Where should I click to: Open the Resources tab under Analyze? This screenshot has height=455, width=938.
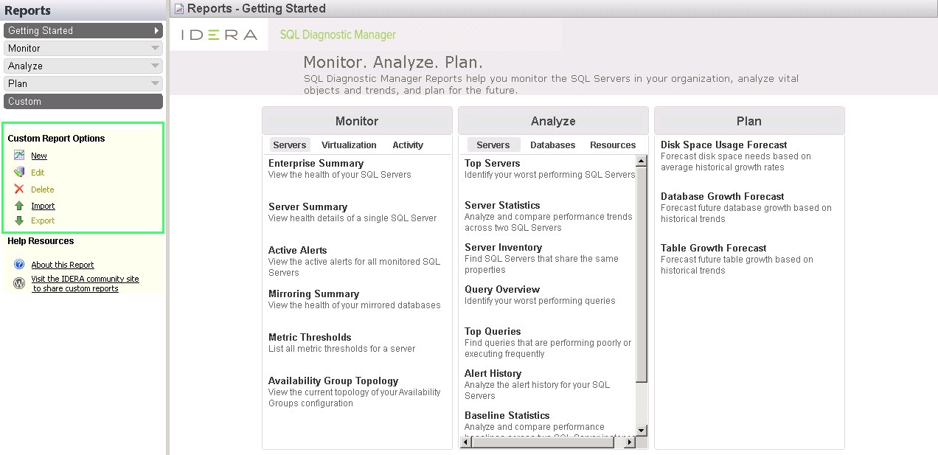tap(612, 145)
